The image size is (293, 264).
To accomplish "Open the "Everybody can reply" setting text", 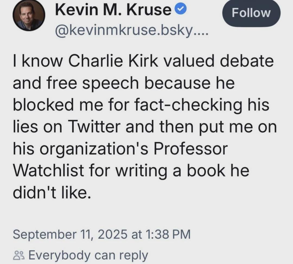I will pos(88,255).
